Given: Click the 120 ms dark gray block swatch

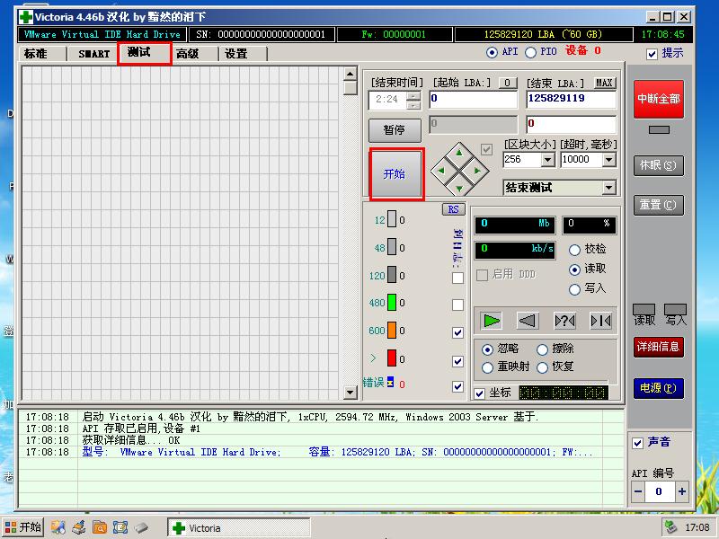Looking at the screenshot, I should click(392, 275).
